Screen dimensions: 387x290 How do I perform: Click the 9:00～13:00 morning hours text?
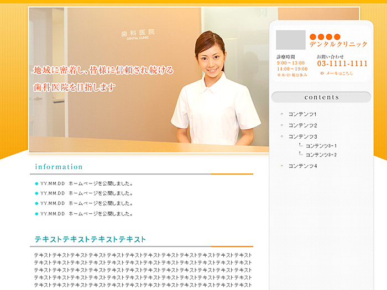click(291, 63)
